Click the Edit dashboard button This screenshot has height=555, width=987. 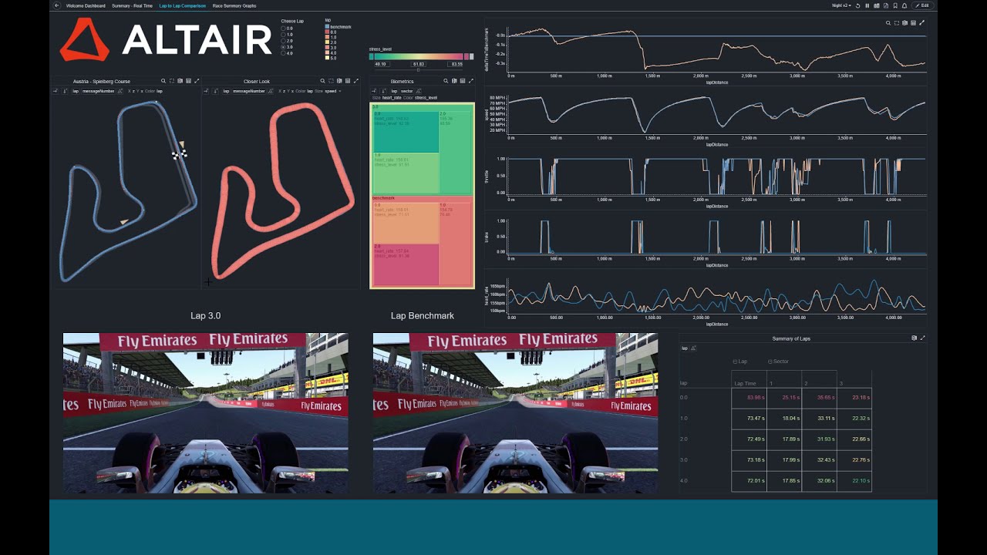click(922, 5)
